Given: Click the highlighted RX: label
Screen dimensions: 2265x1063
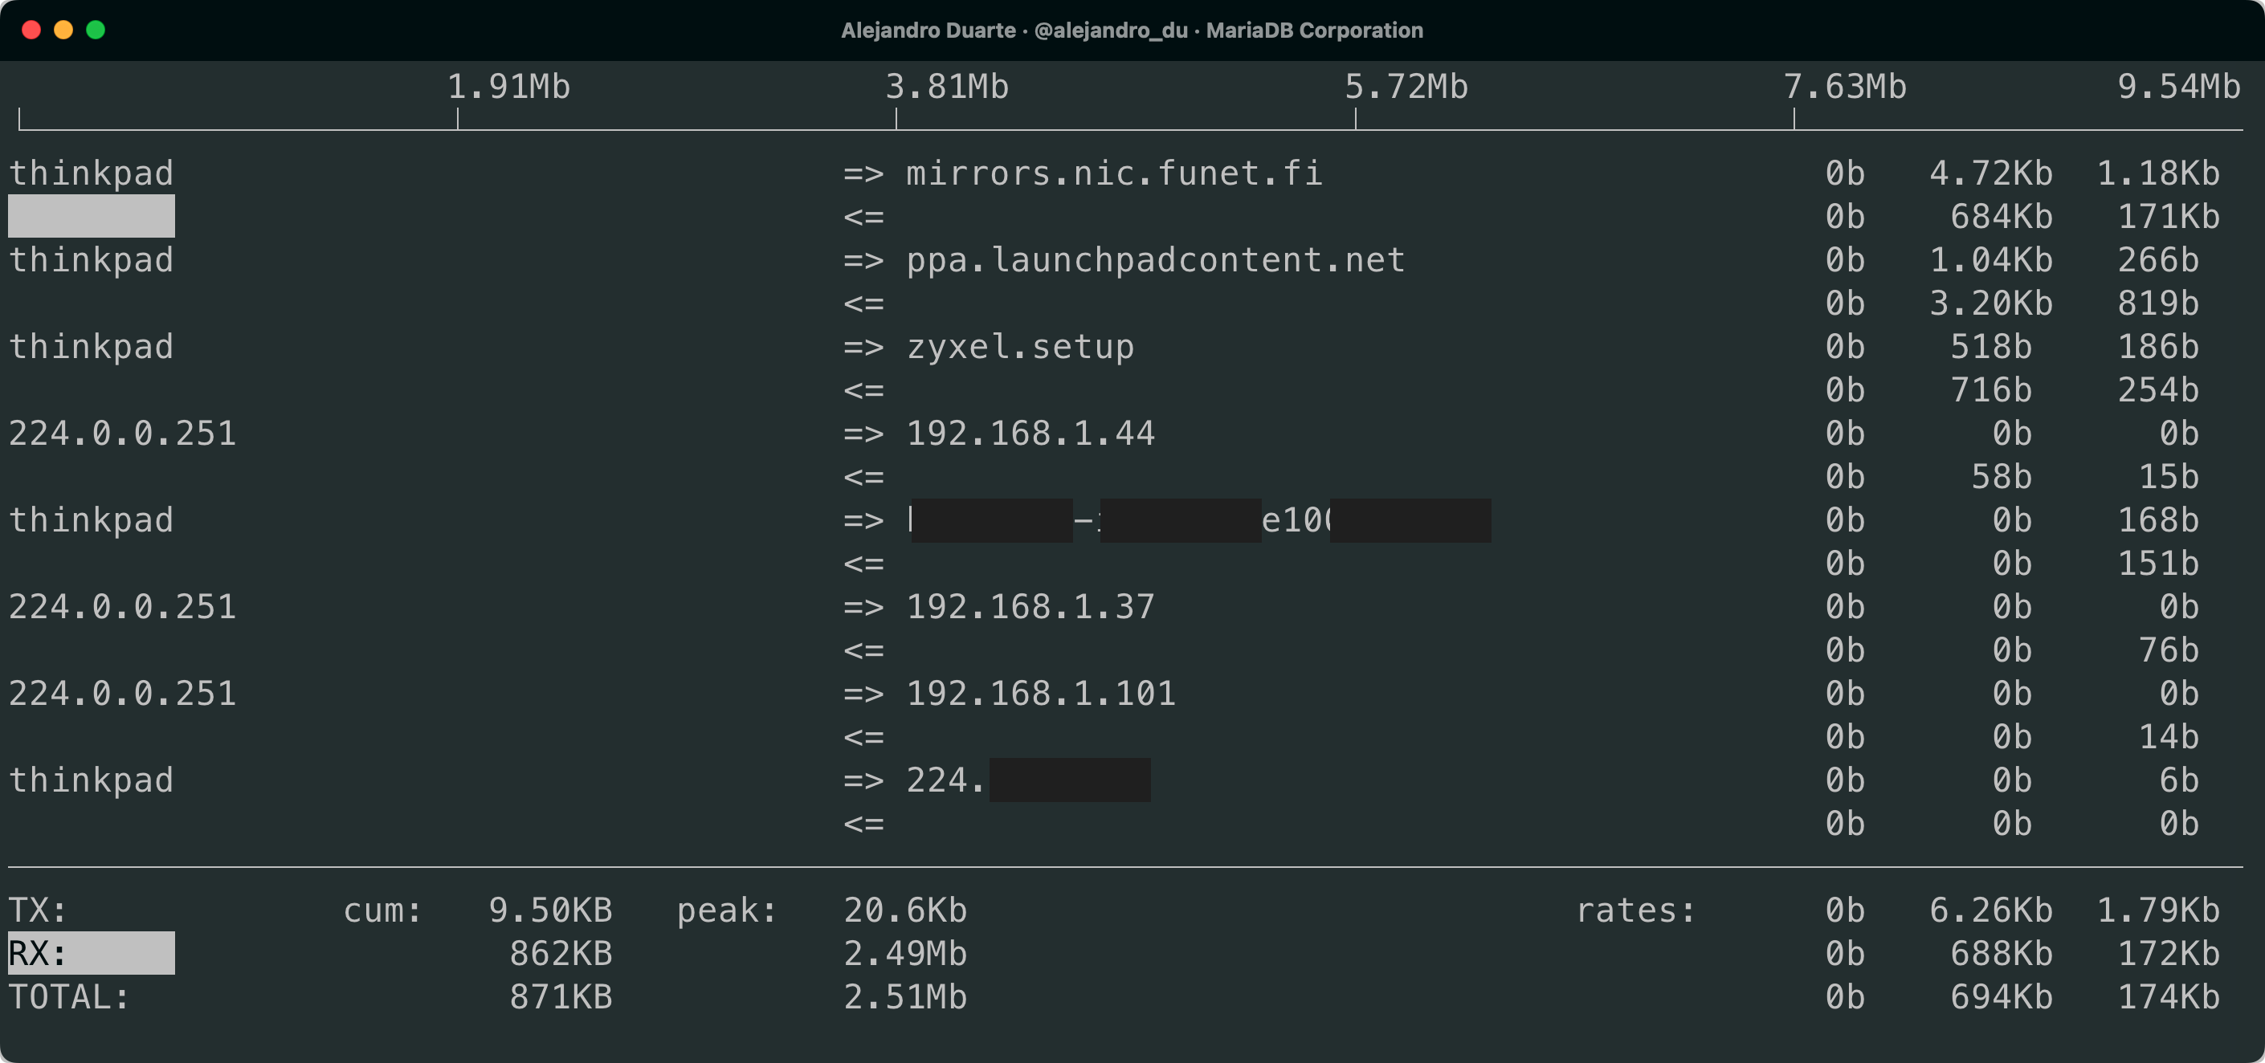Looking at the screenshot, I should [x=38, y=953].
